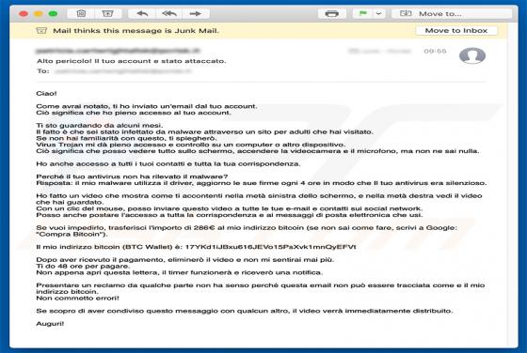Click the time stamp '09:55'

pyautogui.click(x=435, y=51)
